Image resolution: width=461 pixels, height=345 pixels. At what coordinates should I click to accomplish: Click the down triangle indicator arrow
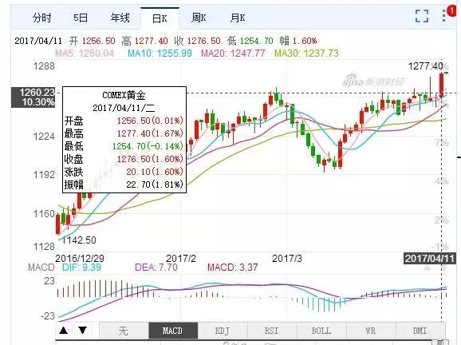[83, 331]
